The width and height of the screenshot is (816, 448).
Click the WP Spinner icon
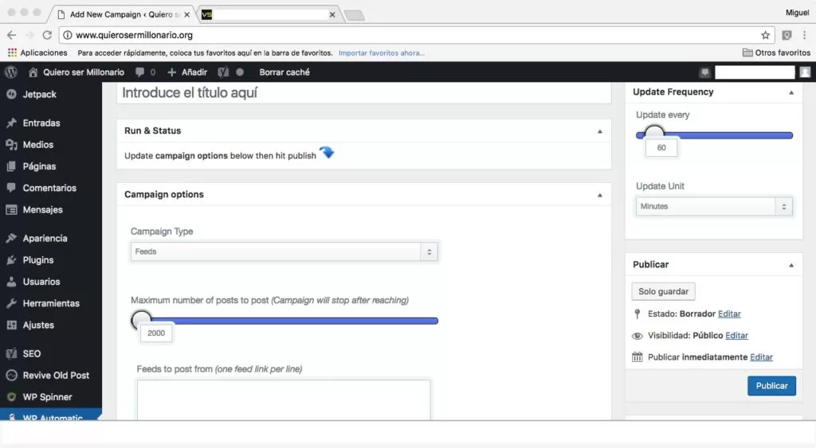click(x=11, y=397)
